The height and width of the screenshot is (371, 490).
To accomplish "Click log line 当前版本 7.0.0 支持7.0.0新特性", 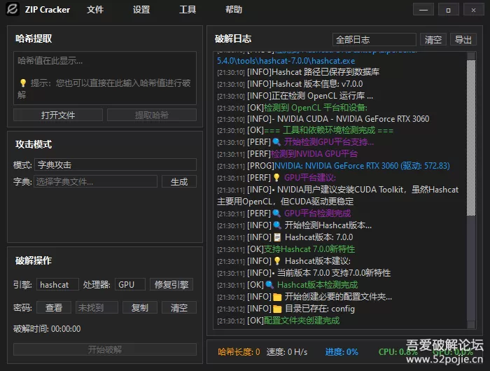I will 304,273.
